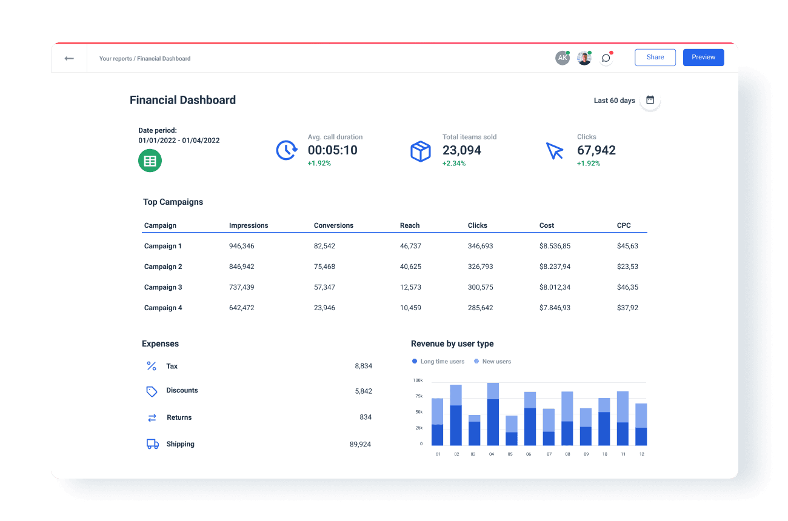Open the Last 60 days date range selector
The height and width of the screenshot is (521, 788).
(x=614, y=100)
